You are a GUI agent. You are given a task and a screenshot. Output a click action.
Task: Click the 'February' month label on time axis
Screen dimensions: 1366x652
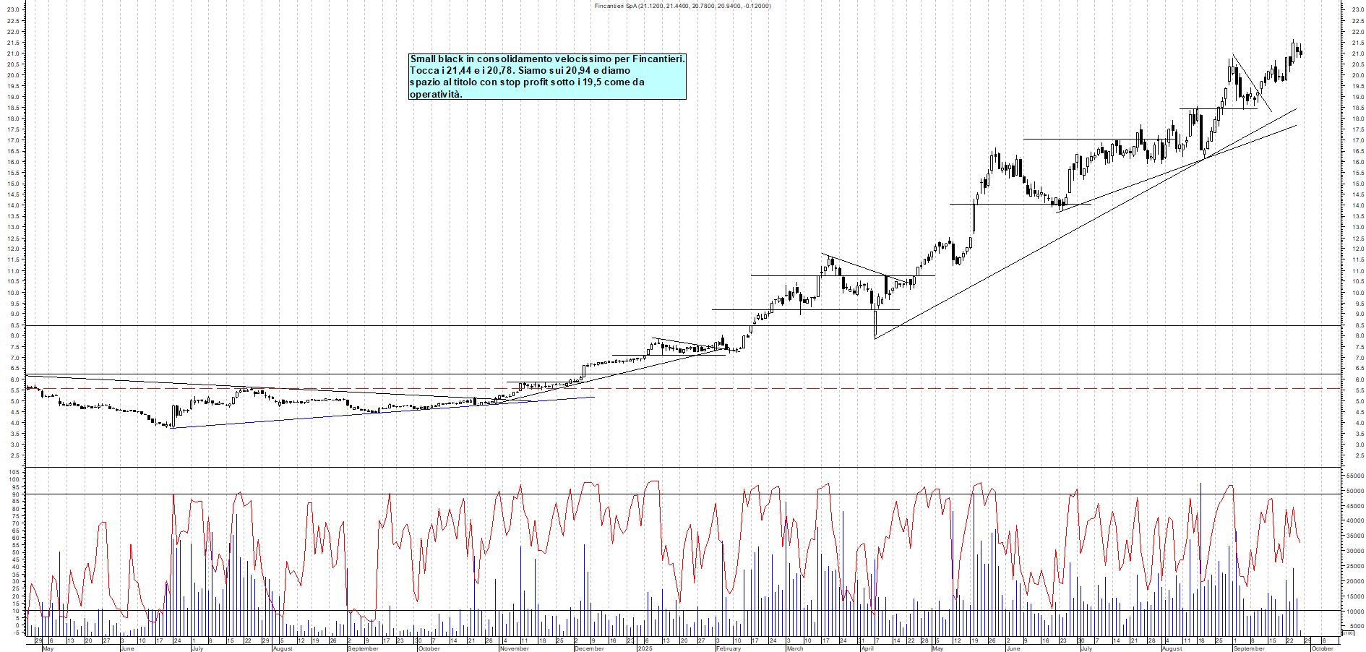tap(729, 648)
